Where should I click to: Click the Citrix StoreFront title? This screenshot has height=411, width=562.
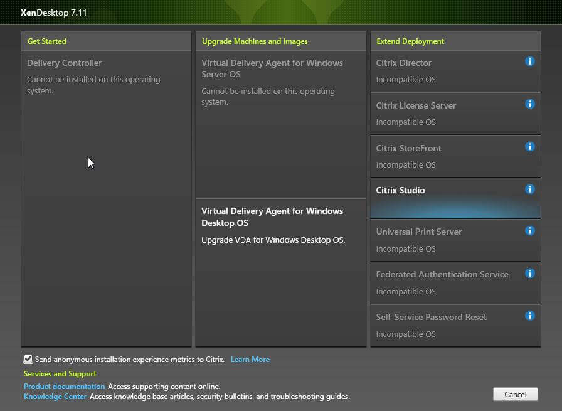coord(408,149)
